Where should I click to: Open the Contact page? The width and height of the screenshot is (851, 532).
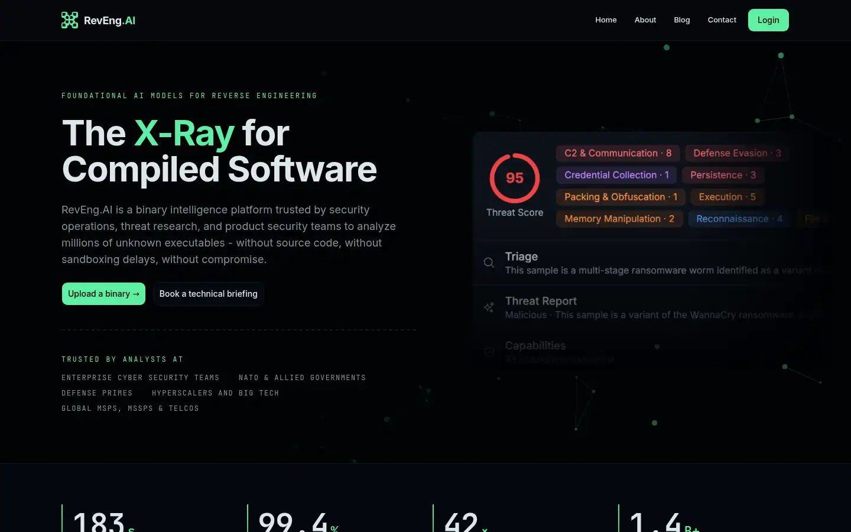click(722, 20)
